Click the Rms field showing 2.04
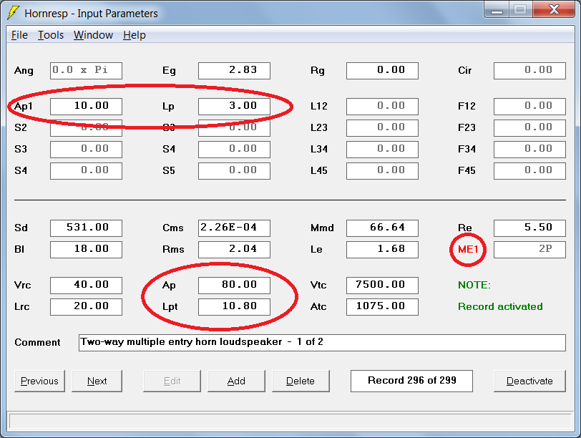 234,250
